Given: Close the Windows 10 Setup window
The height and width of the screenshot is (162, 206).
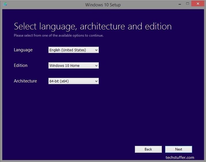Looking at the screenshot, I should tap(198, 3).
